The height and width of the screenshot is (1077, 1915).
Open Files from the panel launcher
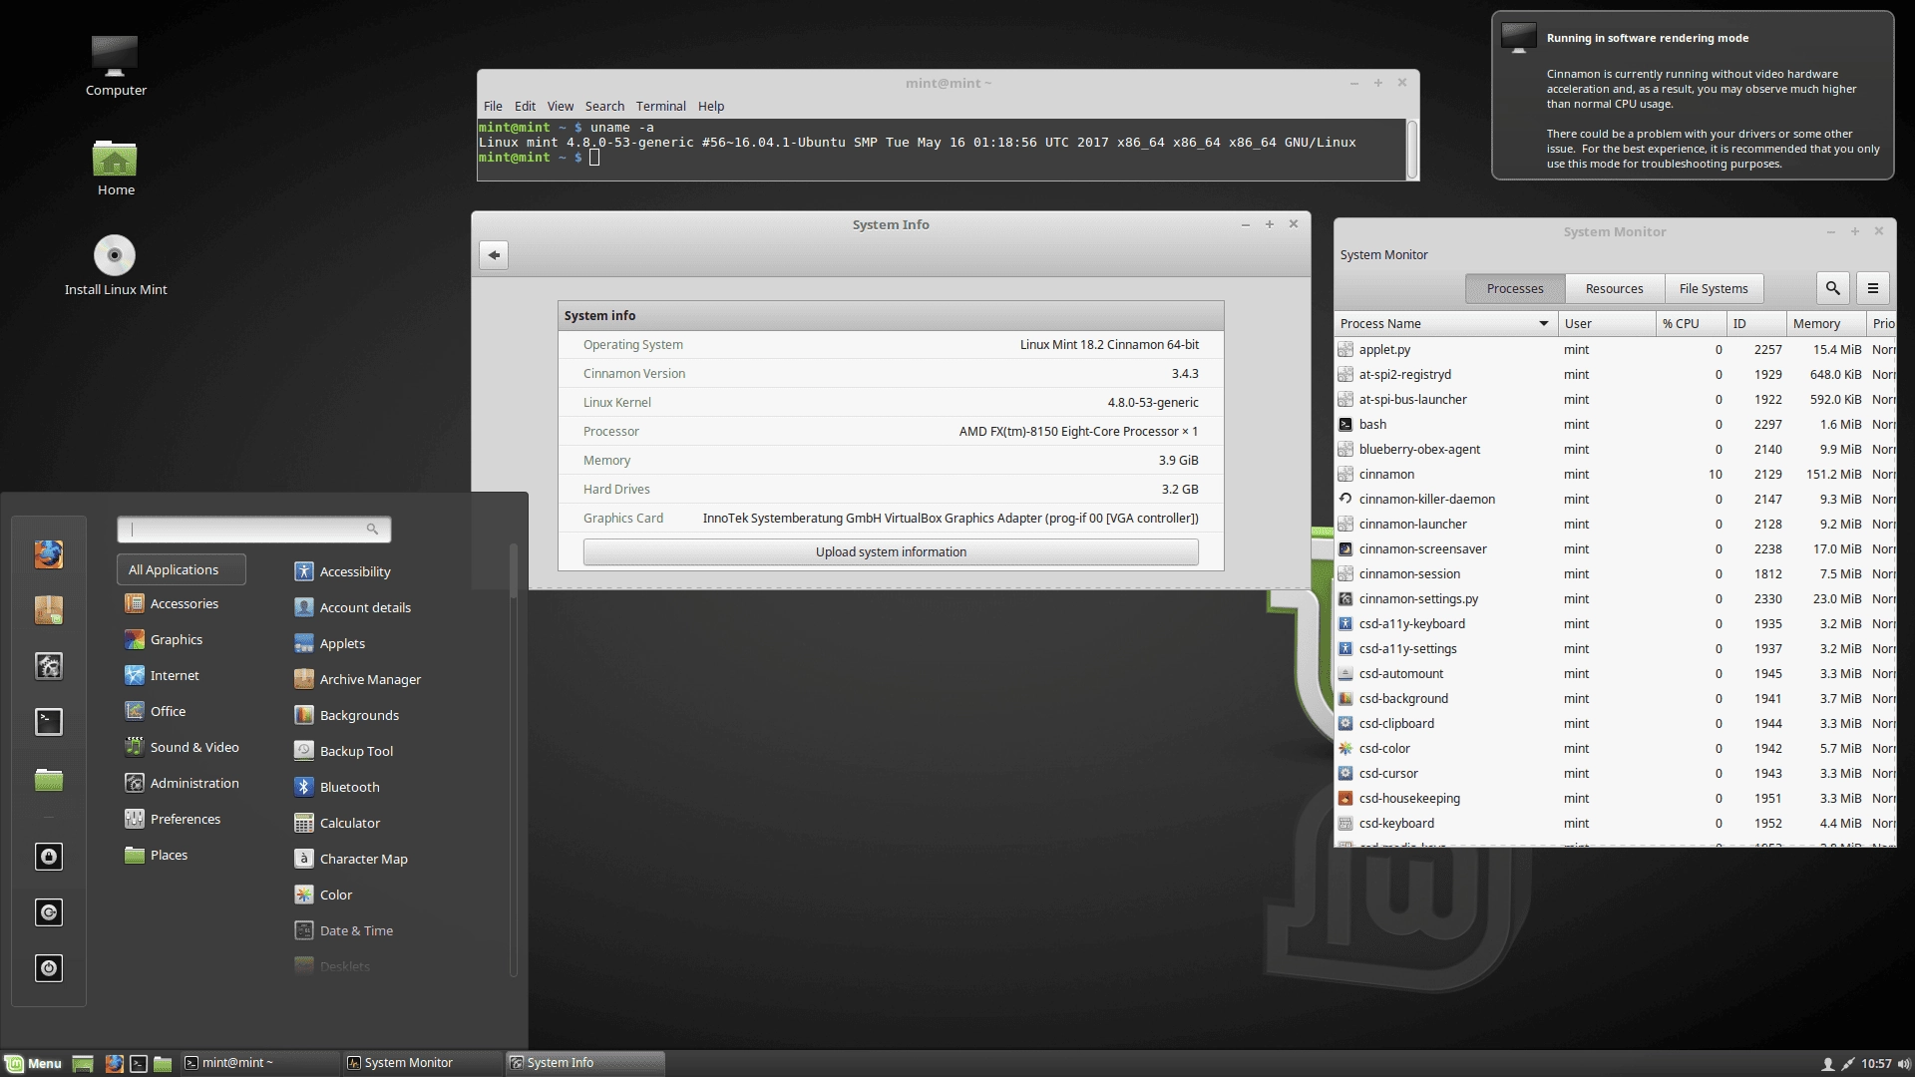click(163, 1064)
